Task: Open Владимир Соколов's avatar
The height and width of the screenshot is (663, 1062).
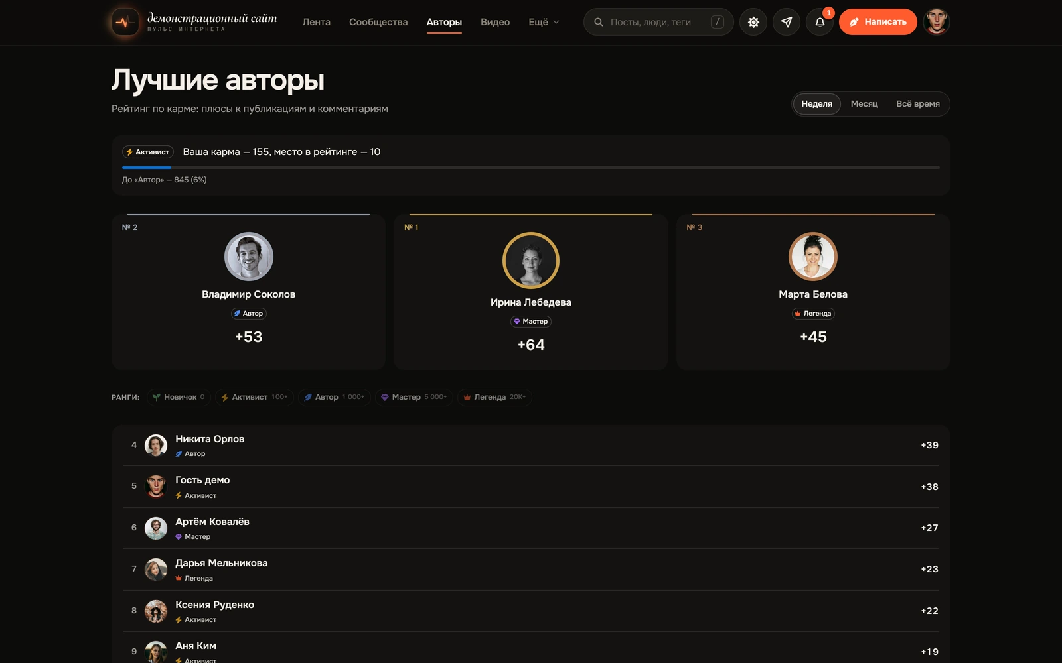Action: coord(249,257)
